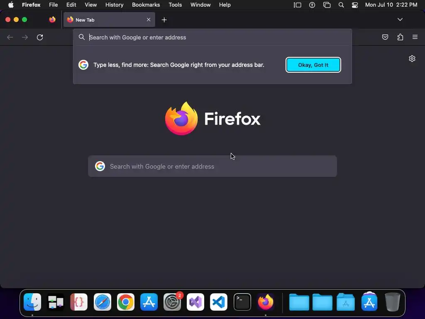Reload the current page
Viewport: 425px width, 319px height.
point(40,37)
